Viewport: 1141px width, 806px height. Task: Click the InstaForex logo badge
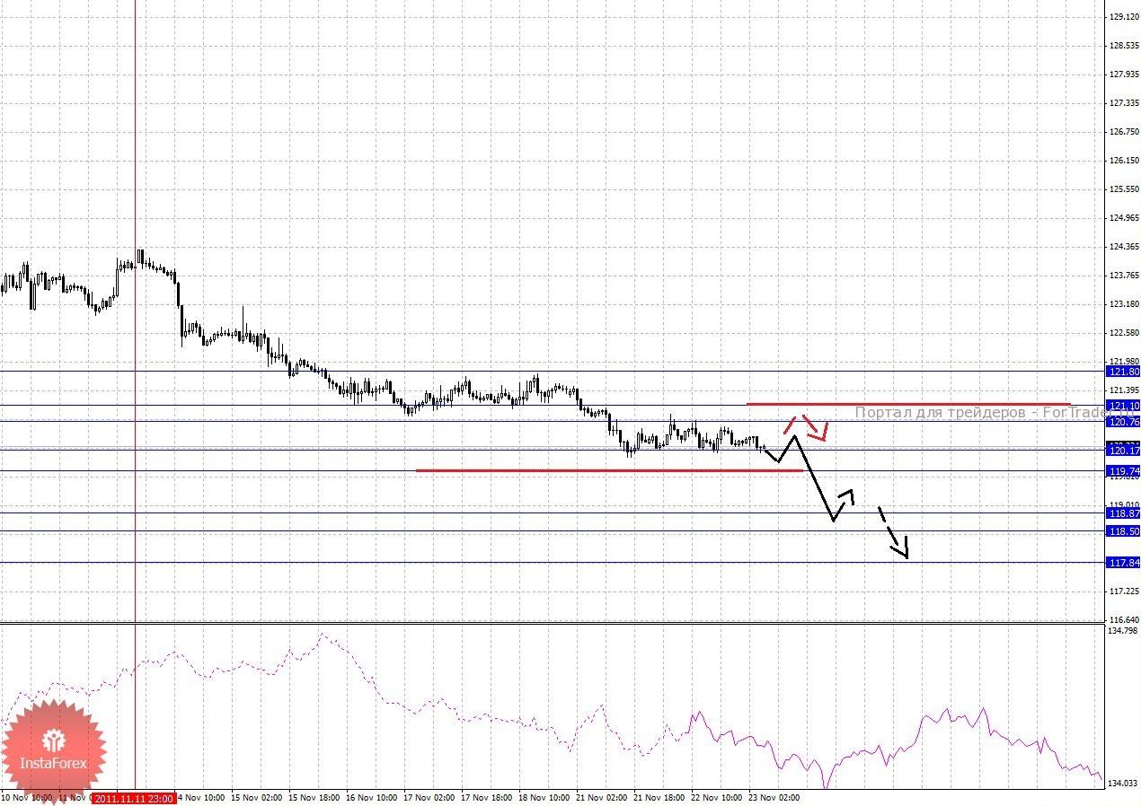(x=53, y=750)
